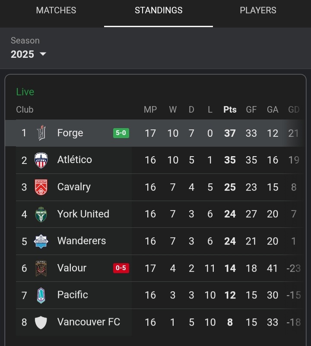This screenshot has height=346, width=311.
Task: Click the dropdown arrow beside 2025
Action: point(43,54)
